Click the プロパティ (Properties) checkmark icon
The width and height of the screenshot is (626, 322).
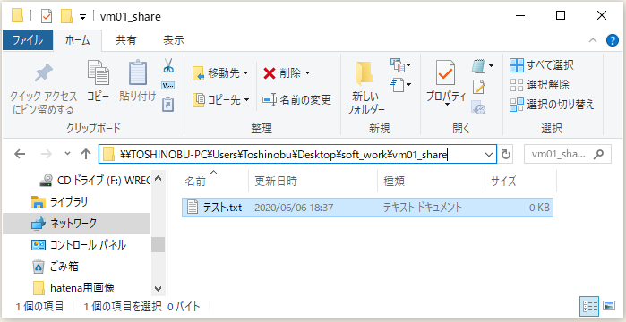tap(446, 73)
